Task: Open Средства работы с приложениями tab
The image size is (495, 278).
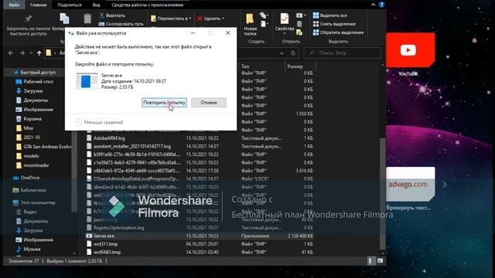Action: 148,5
